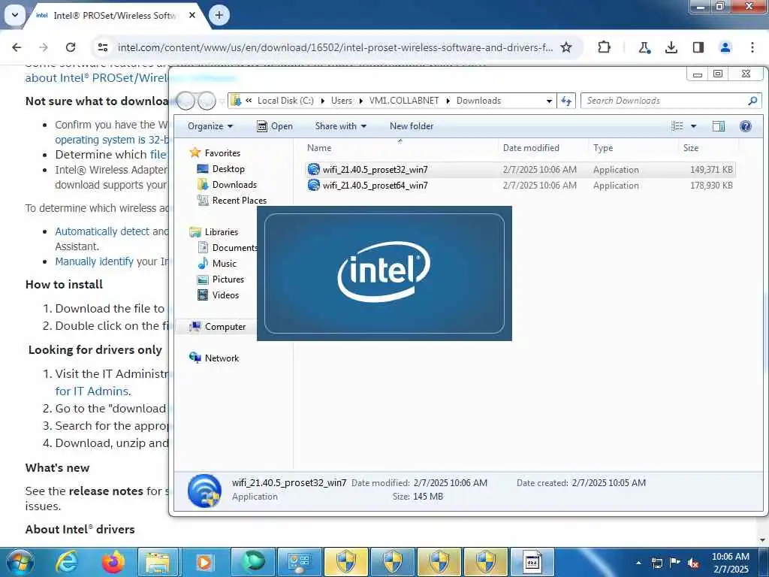Open Windows Explorer taskbar icon
769x577 pixels.
158,562
